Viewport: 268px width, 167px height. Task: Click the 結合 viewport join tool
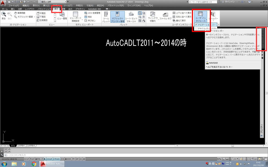(88, 17)
